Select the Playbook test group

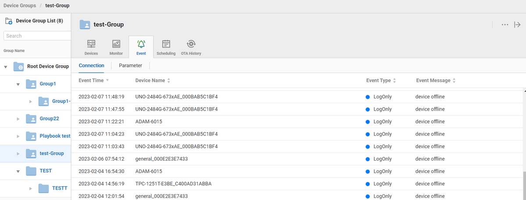(x=55, y=136)
